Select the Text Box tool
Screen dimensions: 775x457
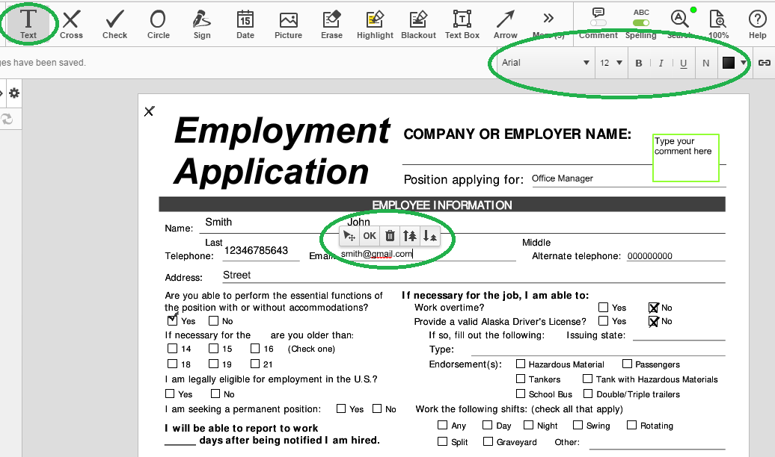[462, 24]
